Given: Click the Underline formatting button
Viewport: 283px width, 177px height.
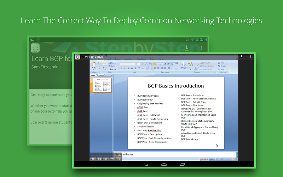Looking at the screenshot, I should coord(128,68).
